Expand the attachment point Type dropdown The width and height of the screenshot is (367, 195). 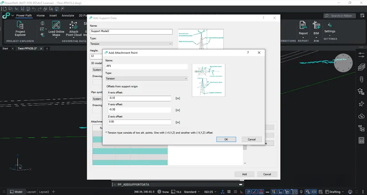click(147, 78)
